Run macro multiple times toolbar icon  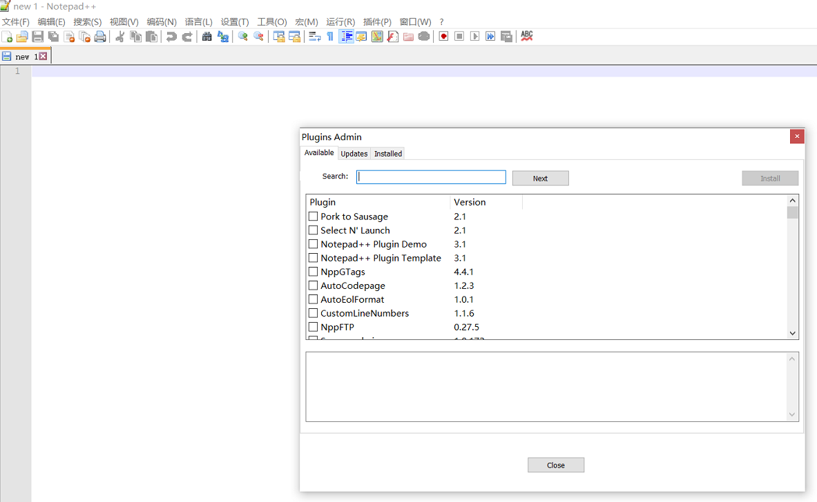tap(490, 37)
